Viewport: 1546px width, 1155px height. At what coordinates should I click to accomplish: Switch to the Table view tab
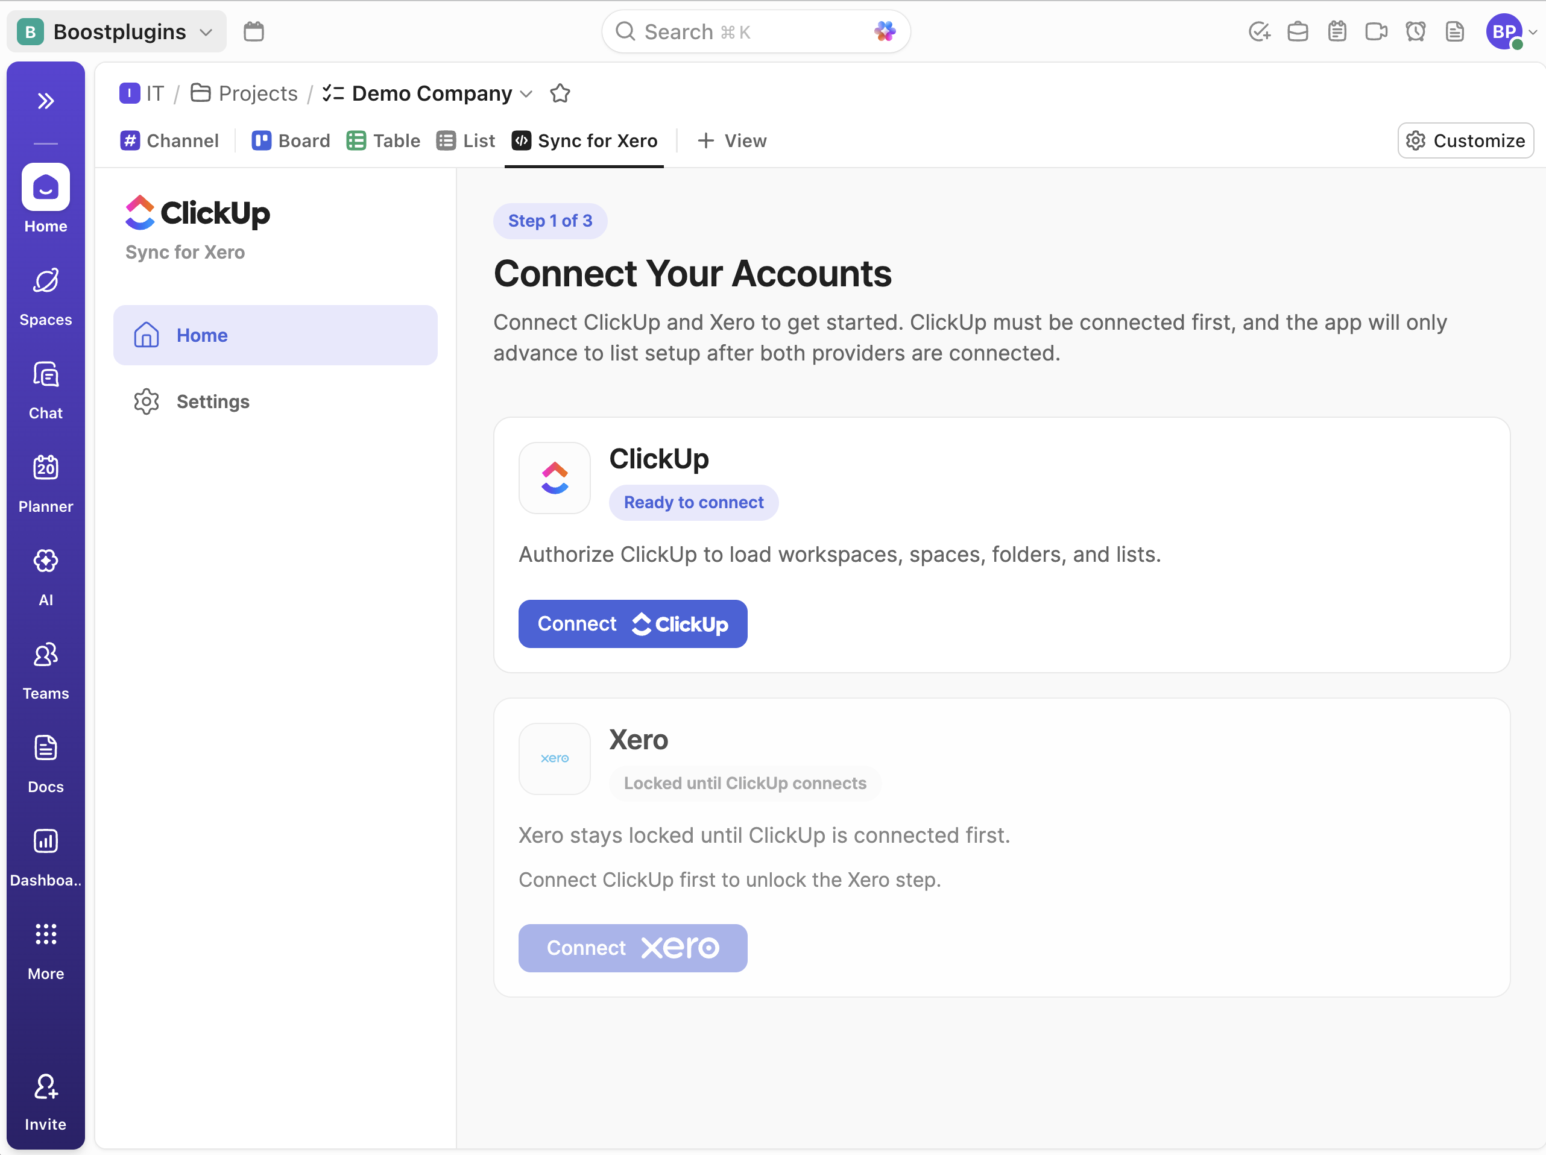tap(383, 141)
